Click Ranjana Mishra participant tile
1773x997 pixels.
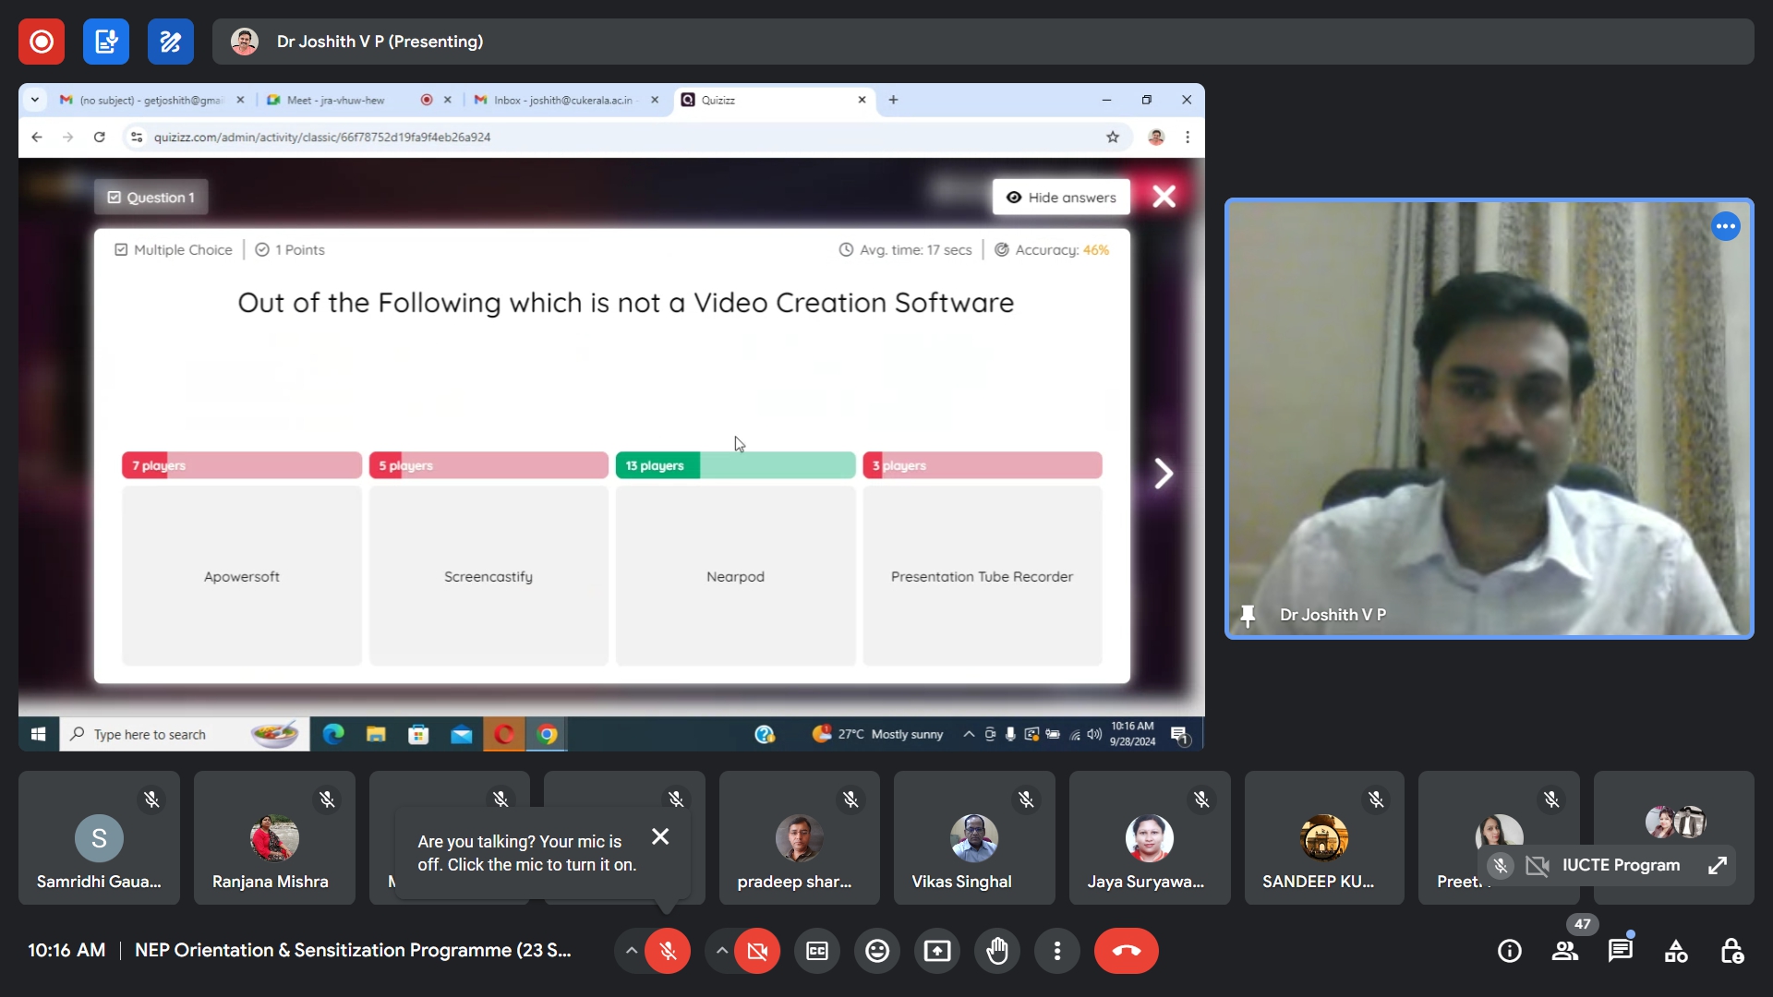pyautogui.click(x=274, y=837)
